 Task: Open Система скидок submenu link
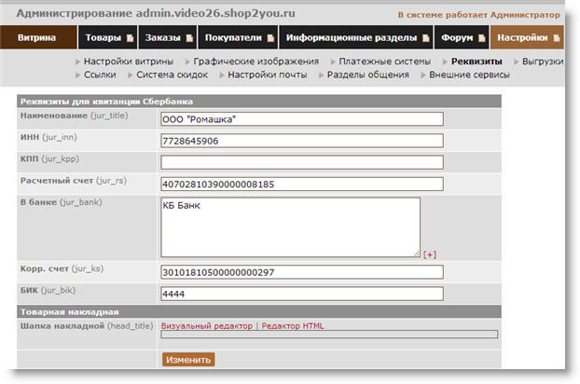tap(172, 75)
